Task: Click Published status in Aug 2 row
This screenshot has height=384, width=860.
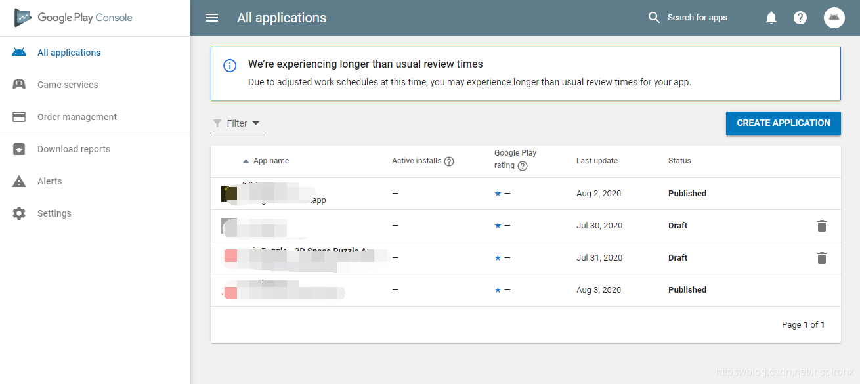Action: (x=687, y=194)
